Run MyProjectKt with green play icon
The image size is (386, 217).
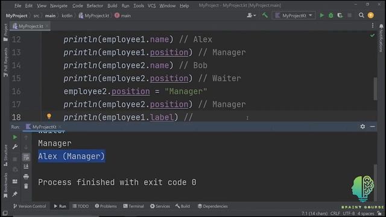[321, 15]
